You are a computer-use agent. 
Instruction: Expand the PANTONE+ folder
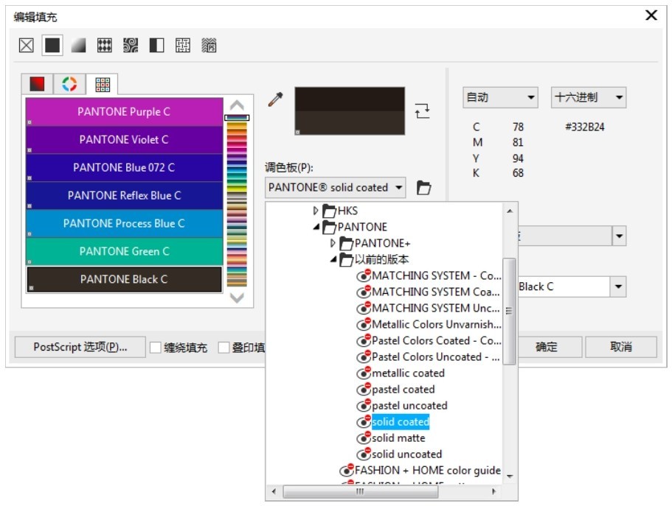333,243
